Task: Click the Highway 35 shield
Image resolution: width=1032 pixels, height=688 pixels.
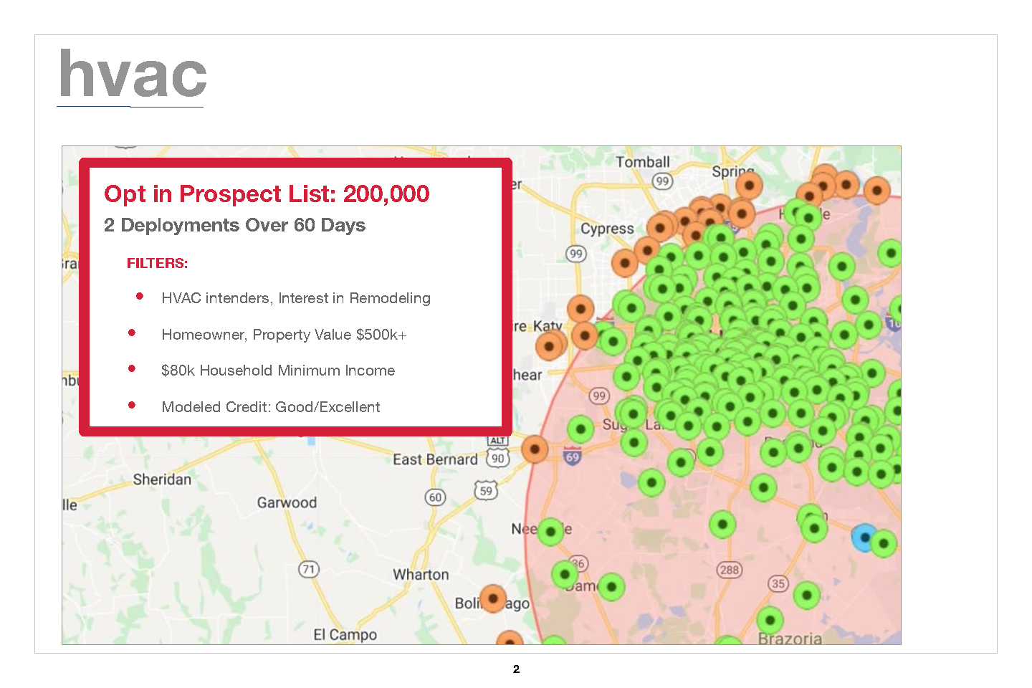Action: coord(779,583)
